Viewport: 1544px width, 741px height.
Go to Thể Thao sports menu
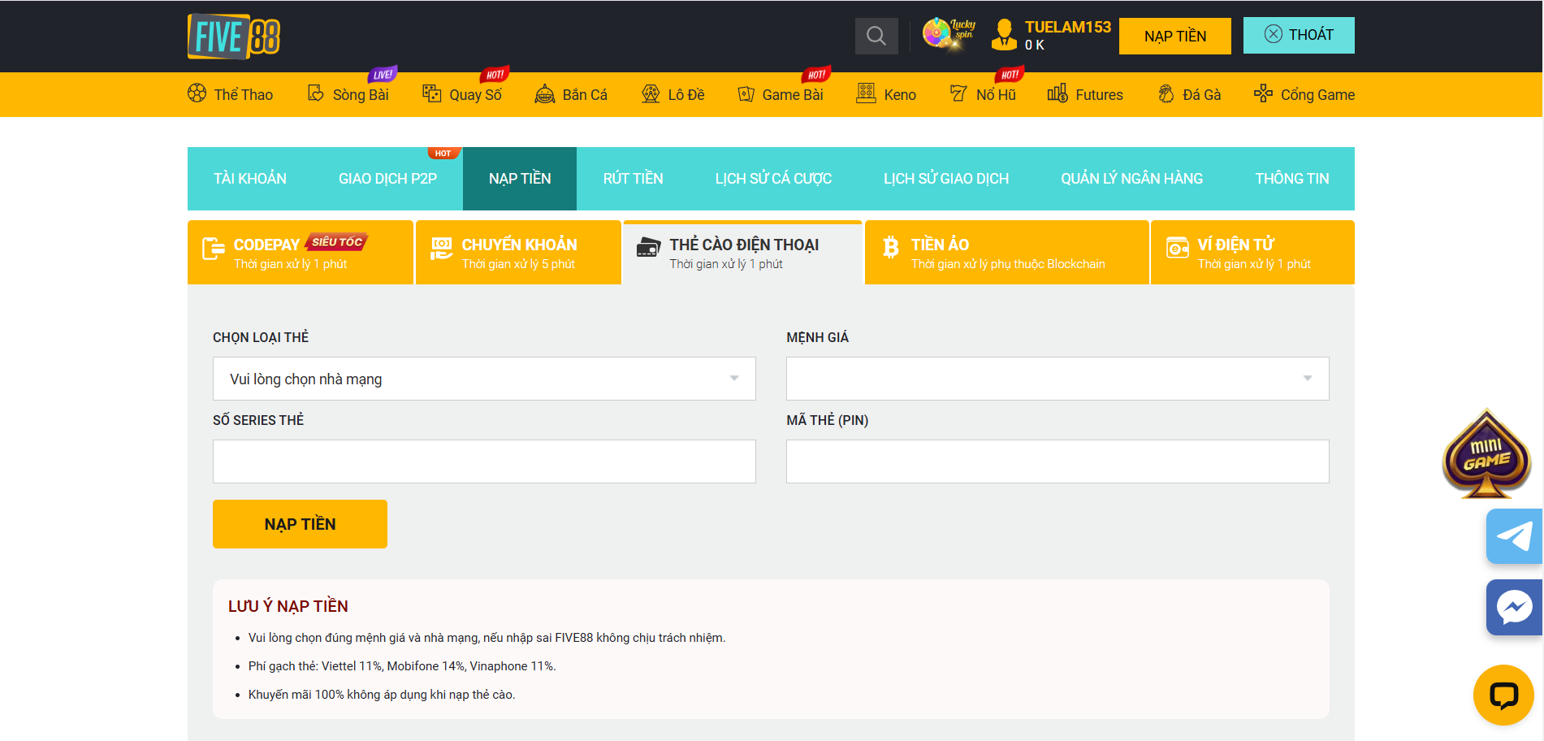[231, 94]
